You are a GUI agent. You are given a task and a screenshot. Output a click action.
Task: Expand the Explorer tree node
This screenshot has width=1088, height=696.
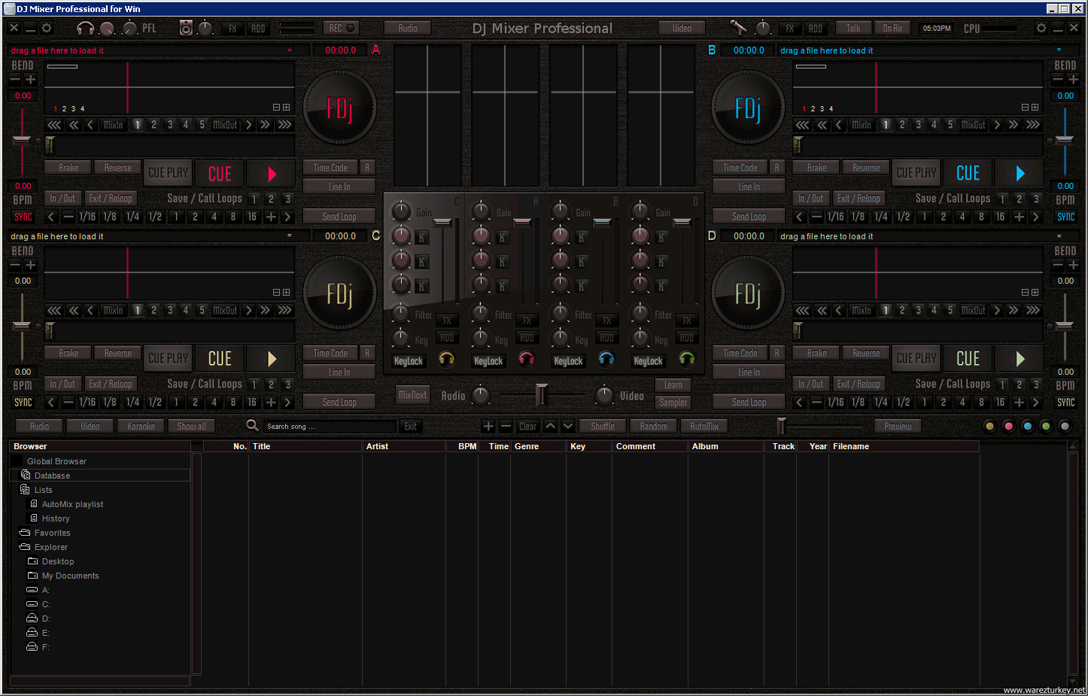[x=50, y=547]
